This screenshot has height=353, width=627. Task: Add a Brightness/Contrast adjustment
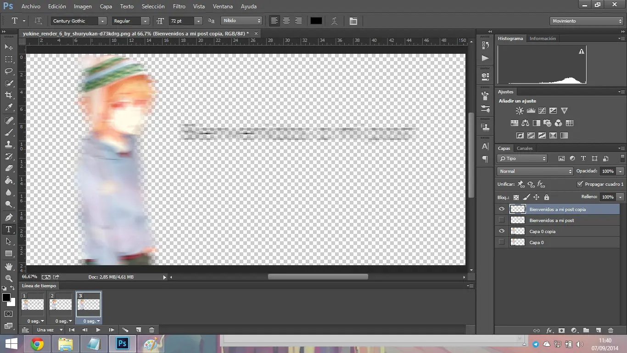click(520, 111)
